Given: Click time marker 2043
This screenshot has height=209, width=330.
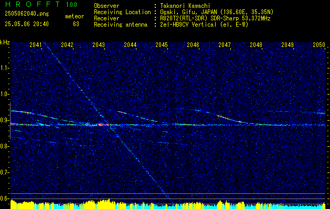Looking at the screenshot, I should tap(99, 45).
